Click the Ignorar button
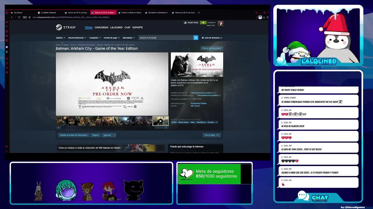This screenshot has height=209, width=373. pyautogui.click(x=107, y=135)
